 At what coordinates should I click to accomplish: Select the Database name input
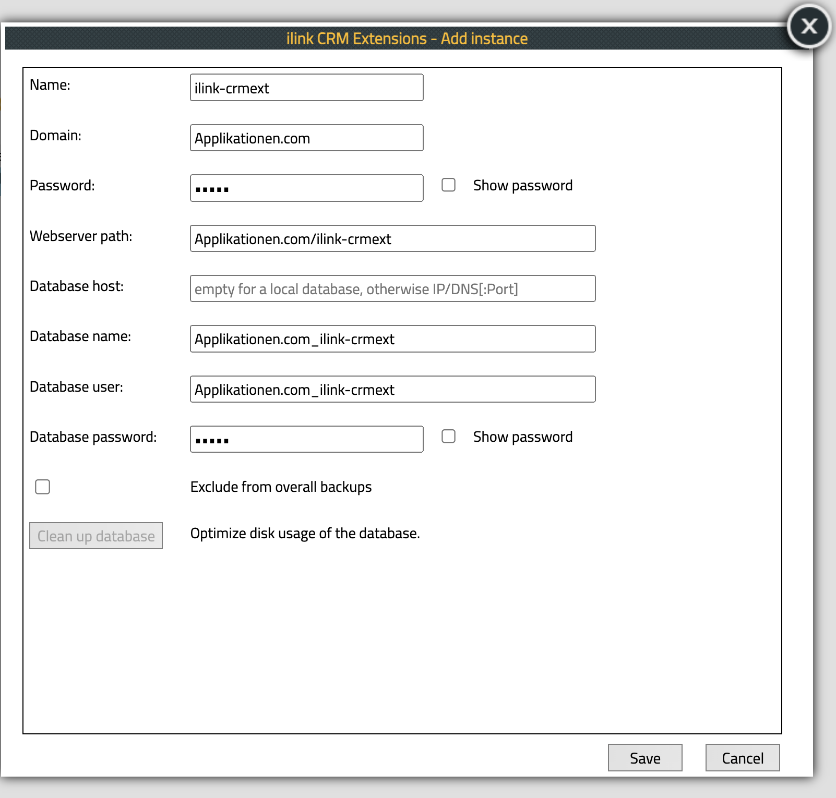point(392,338)
